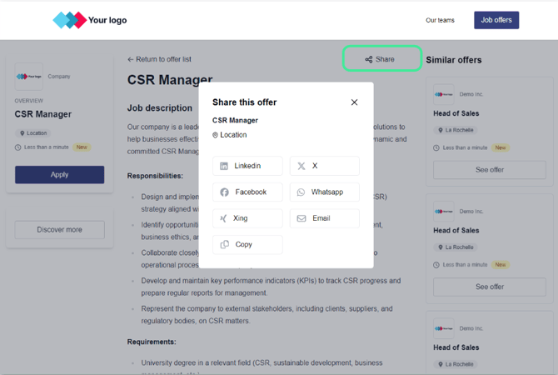Screen dimensions: 558x375
Task: Copy the offer link
Action: [x=247, y=244]
